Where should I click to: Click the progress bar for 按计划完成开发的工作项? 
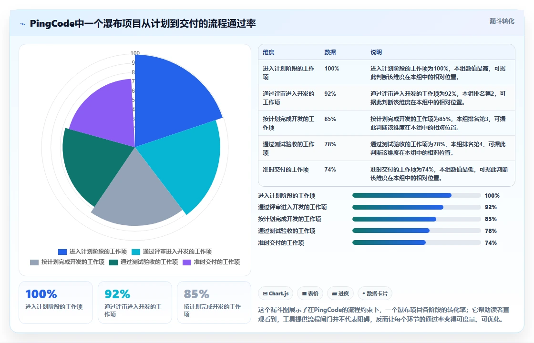417,219
